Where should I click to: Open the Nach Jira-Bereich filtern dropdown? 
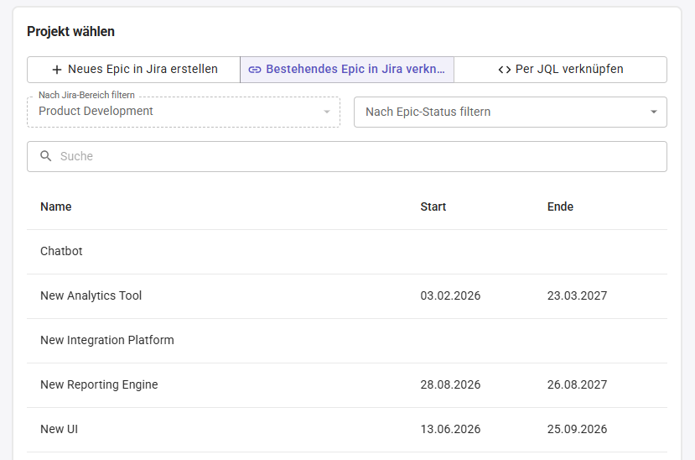[x=184, y=112]
